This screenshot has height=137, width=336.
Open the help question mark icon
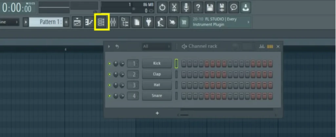(198, 7)
